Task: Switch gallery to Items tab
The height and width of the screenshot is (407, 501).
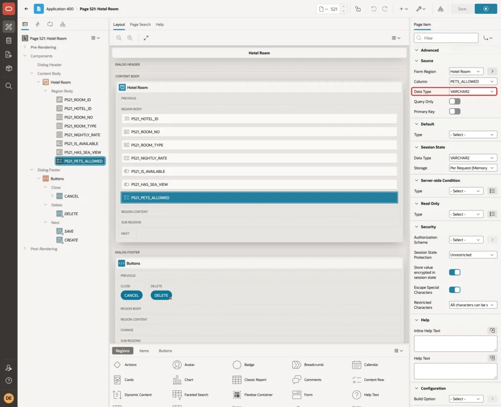Action: (144, 351)
